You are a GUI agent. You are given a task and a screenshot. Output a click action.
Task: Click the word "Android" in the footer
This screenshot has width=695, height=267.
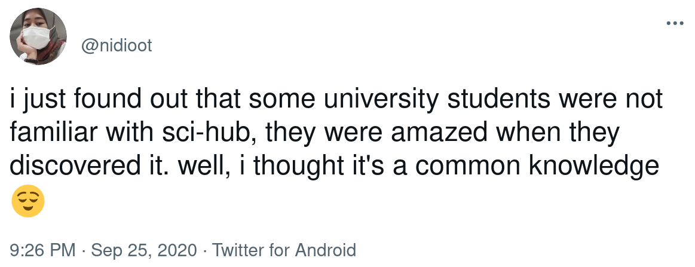pyautogui.click(x=325, y=250)
